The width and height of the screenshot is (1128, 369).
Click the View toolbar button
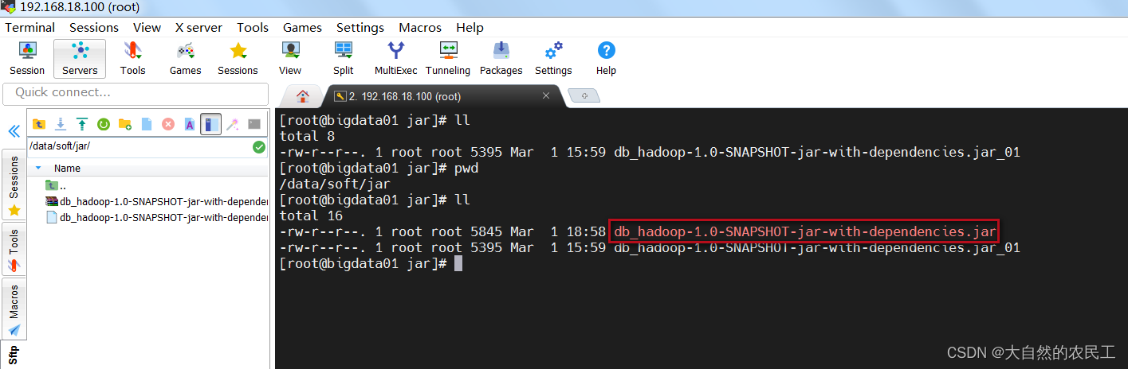click(x=290, y=59)
